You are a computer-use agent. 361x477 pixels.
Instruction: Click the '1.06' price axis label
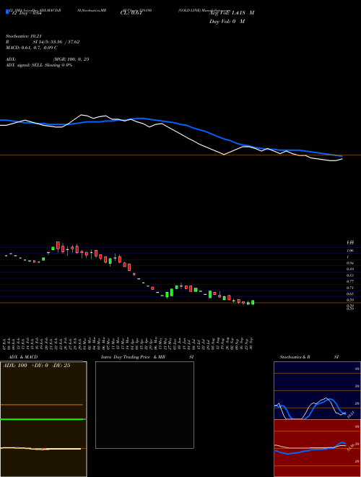[350, 251]
